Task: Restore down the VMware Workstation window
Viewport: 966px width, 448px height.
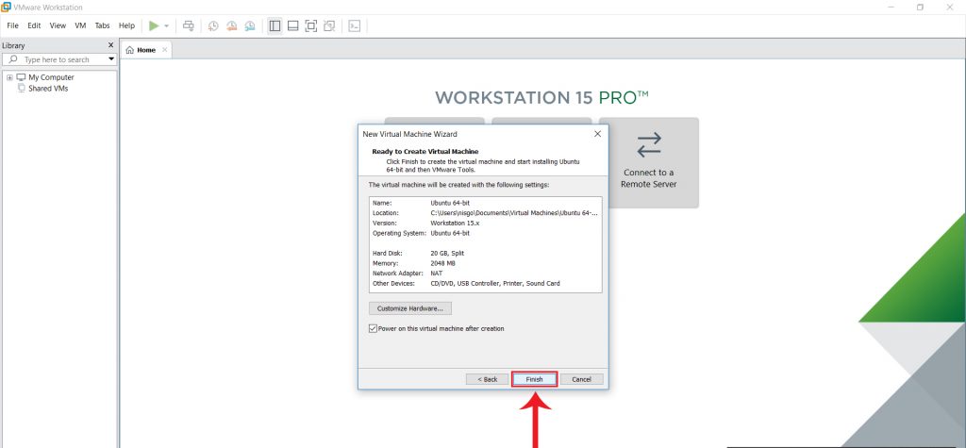Action: tap(920, 7)
